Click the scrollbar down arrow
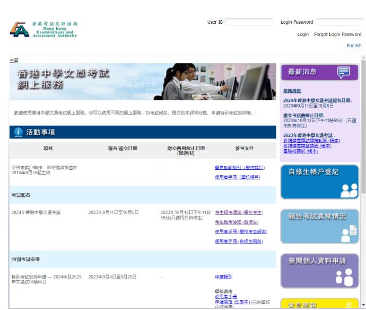Image resolution: width=366 pixels, height=310 pixels. pyautogui.click(x=363, y=305)
